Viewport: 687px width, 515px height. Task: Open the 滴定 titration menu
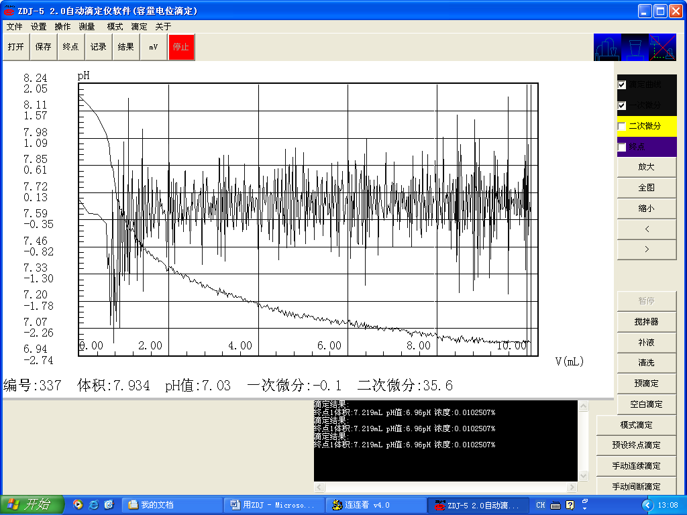[x=139, y=27]
